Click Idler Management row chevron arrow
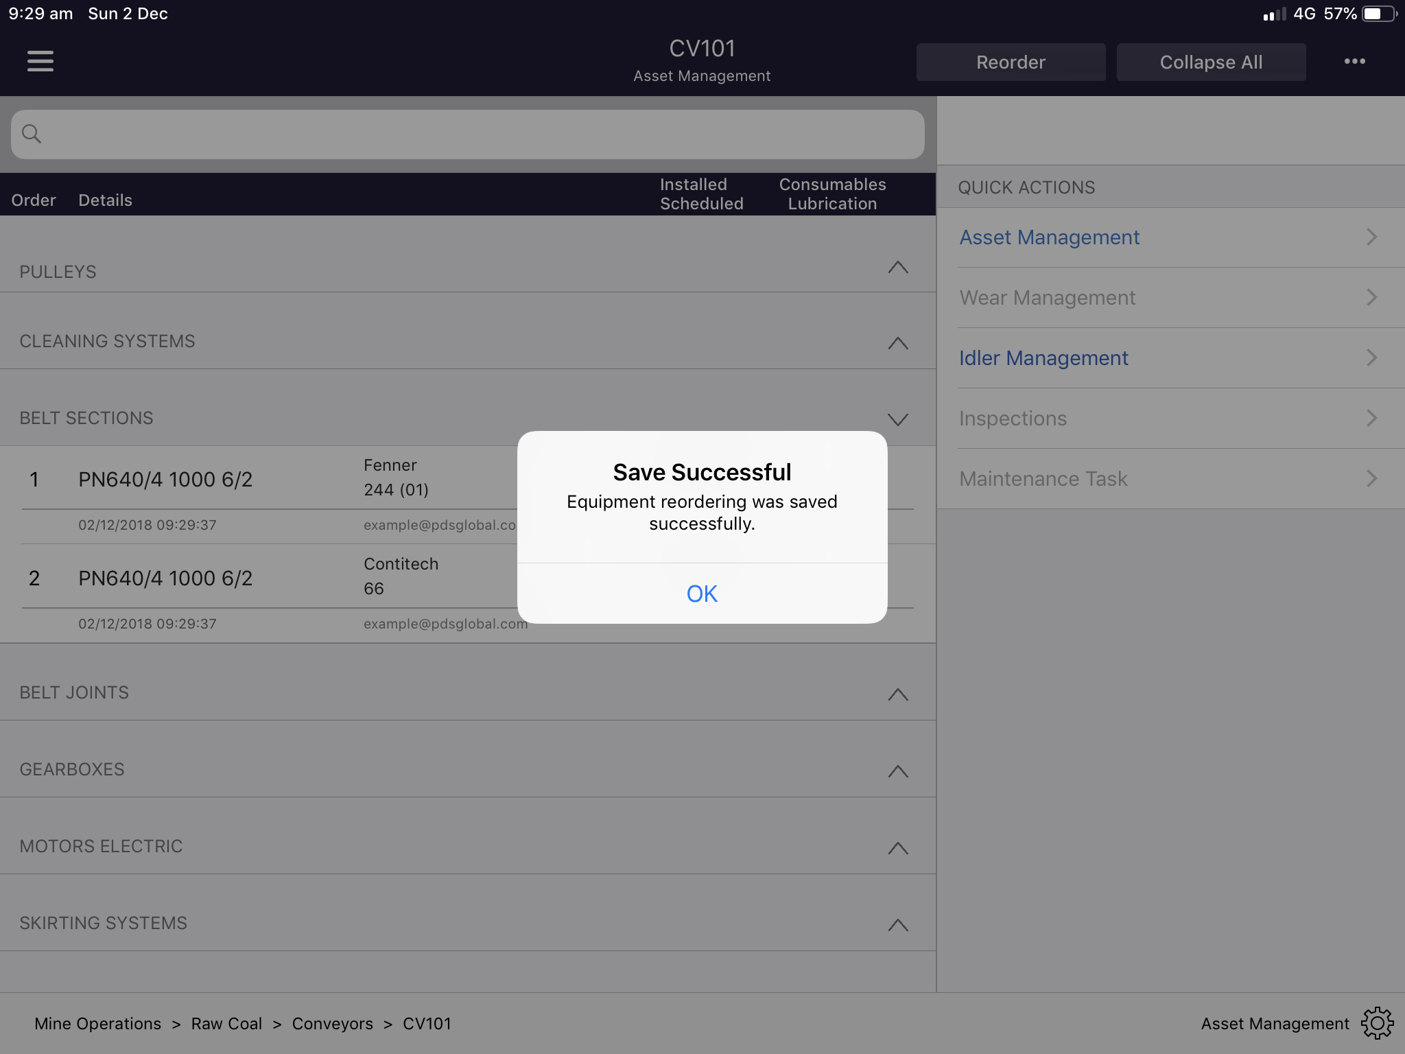The height and width of the screenshot is (1054, 1405). 1371,358
